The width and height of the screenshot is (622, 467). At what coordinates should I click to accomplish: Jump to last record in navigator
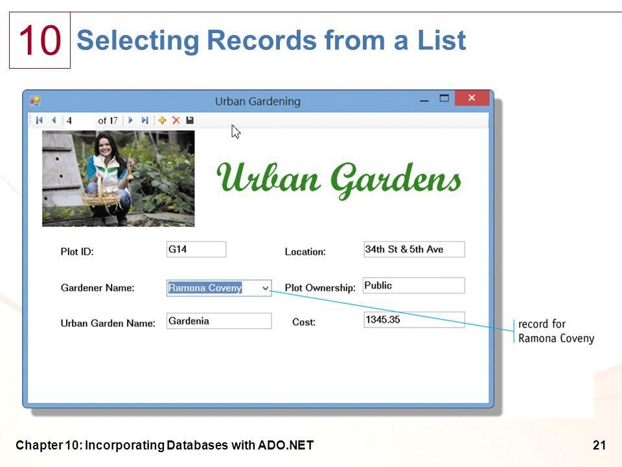click(144, 121)
